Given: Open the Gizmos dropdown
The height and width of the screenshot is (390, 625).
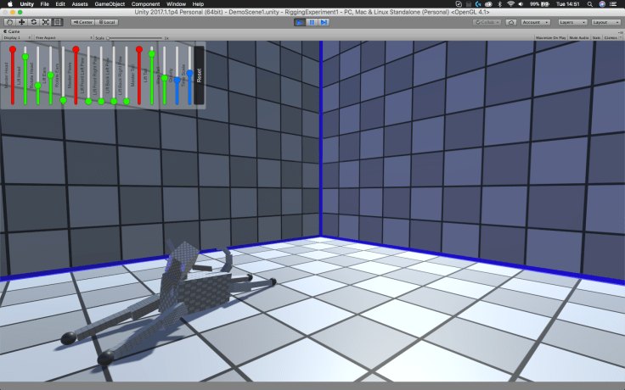Looking at the screenshot, I should [x=611, y=38].
